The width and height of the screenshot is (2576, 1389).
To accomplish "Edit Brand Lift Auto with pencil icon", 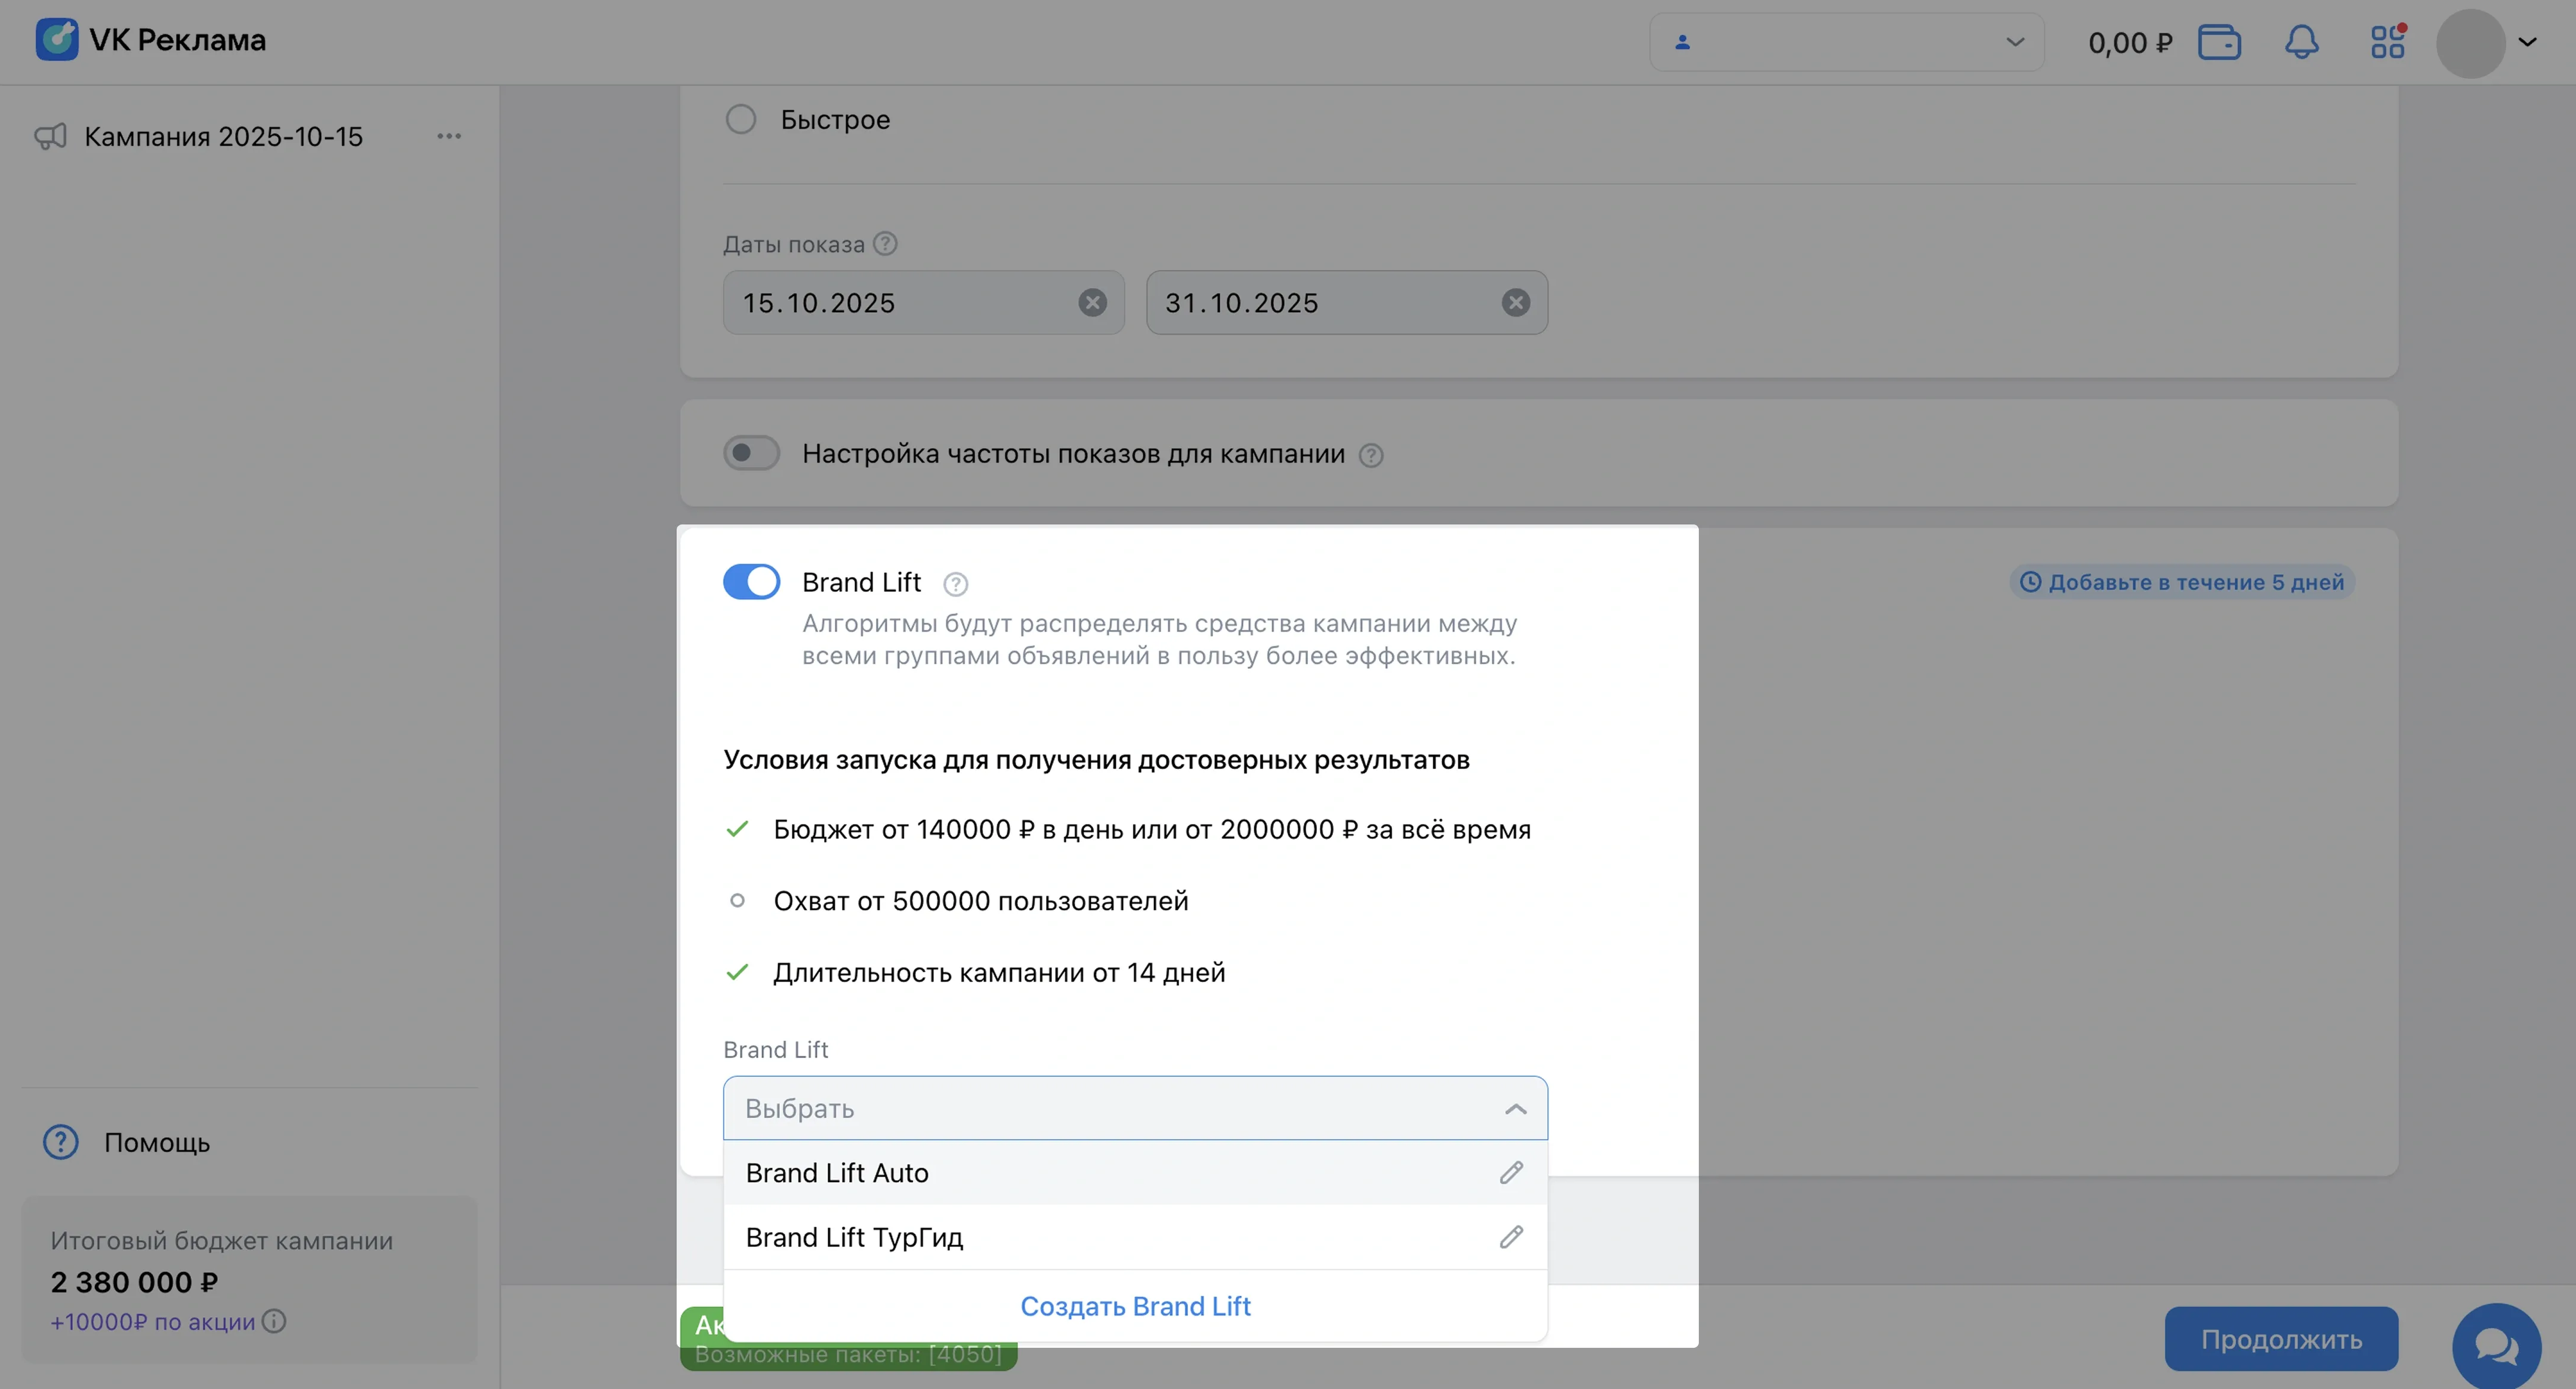I will click(1510, 1172).
